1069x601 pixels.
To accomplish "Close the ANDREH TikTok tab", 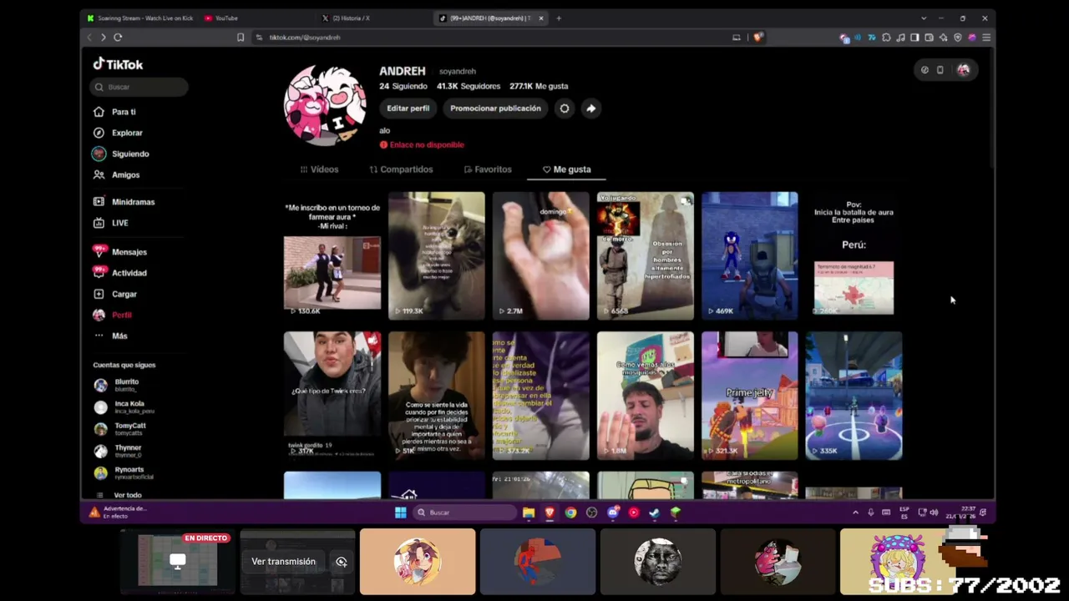I will click(x=541, y=18).
